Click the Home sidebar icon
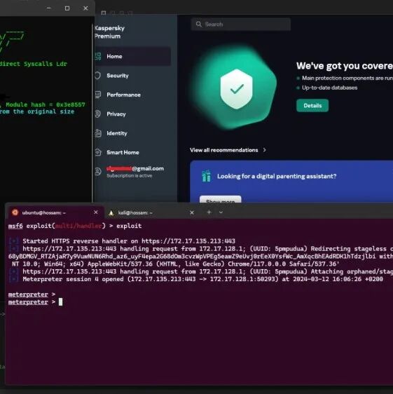Image resolution: width=393 pixels, height=394 pixels. (x=98, y=56)
